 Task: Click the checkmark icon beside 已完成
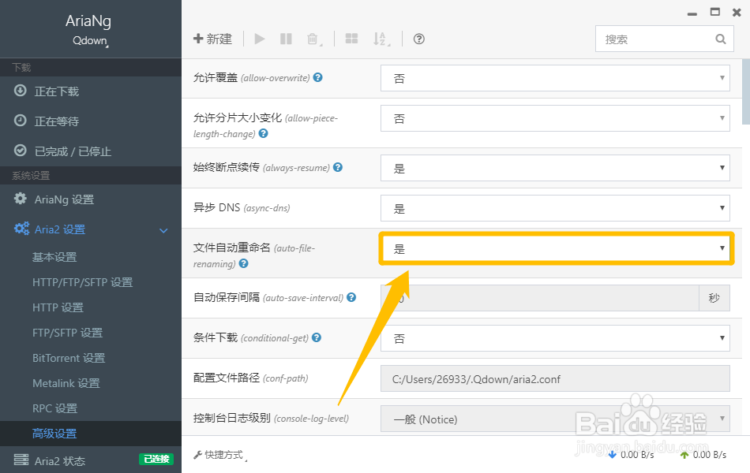[x=20, y=151]
